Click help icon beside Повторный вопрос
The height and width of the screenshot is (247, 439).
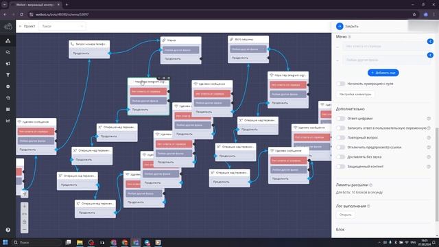click(x=428, y=137)
